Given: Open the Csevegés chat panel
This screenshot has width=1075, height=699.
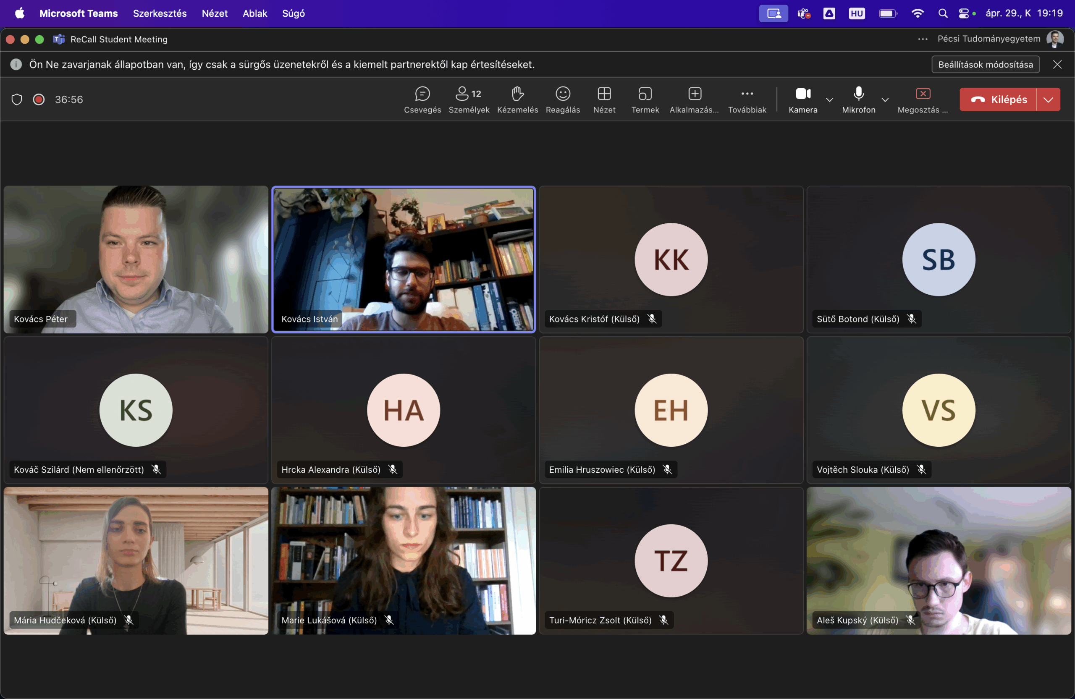Looking at the screenshot, I should 422,100.
